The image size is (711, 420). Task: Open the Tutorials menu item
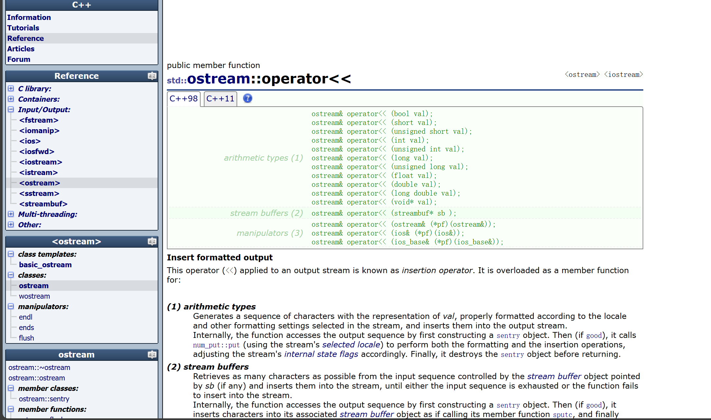[x=23, y=28]
